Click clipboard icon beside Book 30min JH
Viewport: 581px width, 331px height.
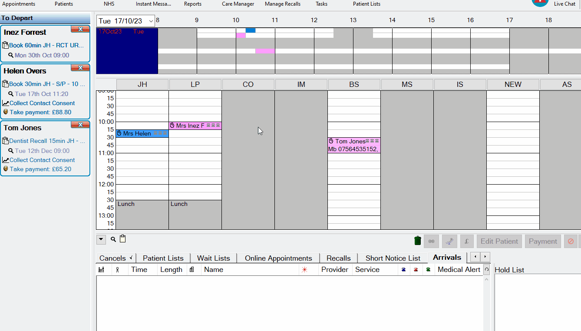point(6,84)
